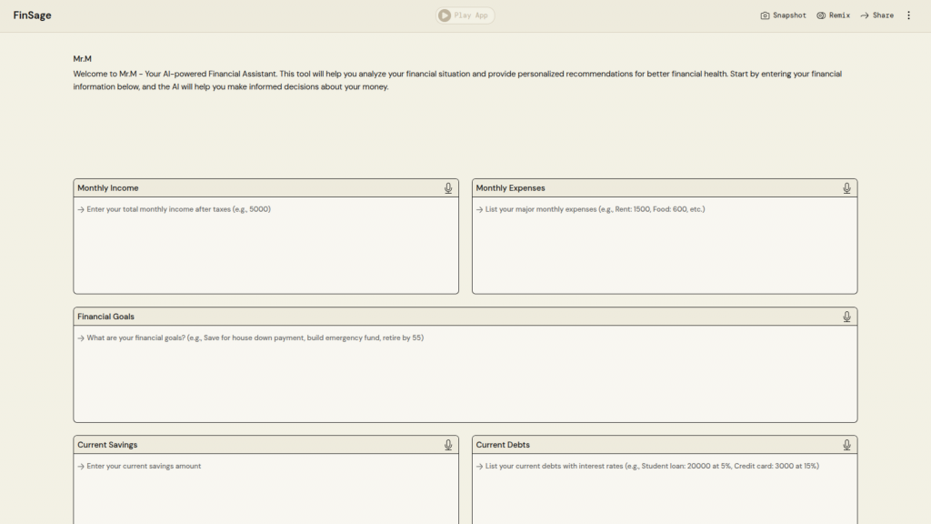Activate voice input for Monthly Expenses

[x=846, y=188]
